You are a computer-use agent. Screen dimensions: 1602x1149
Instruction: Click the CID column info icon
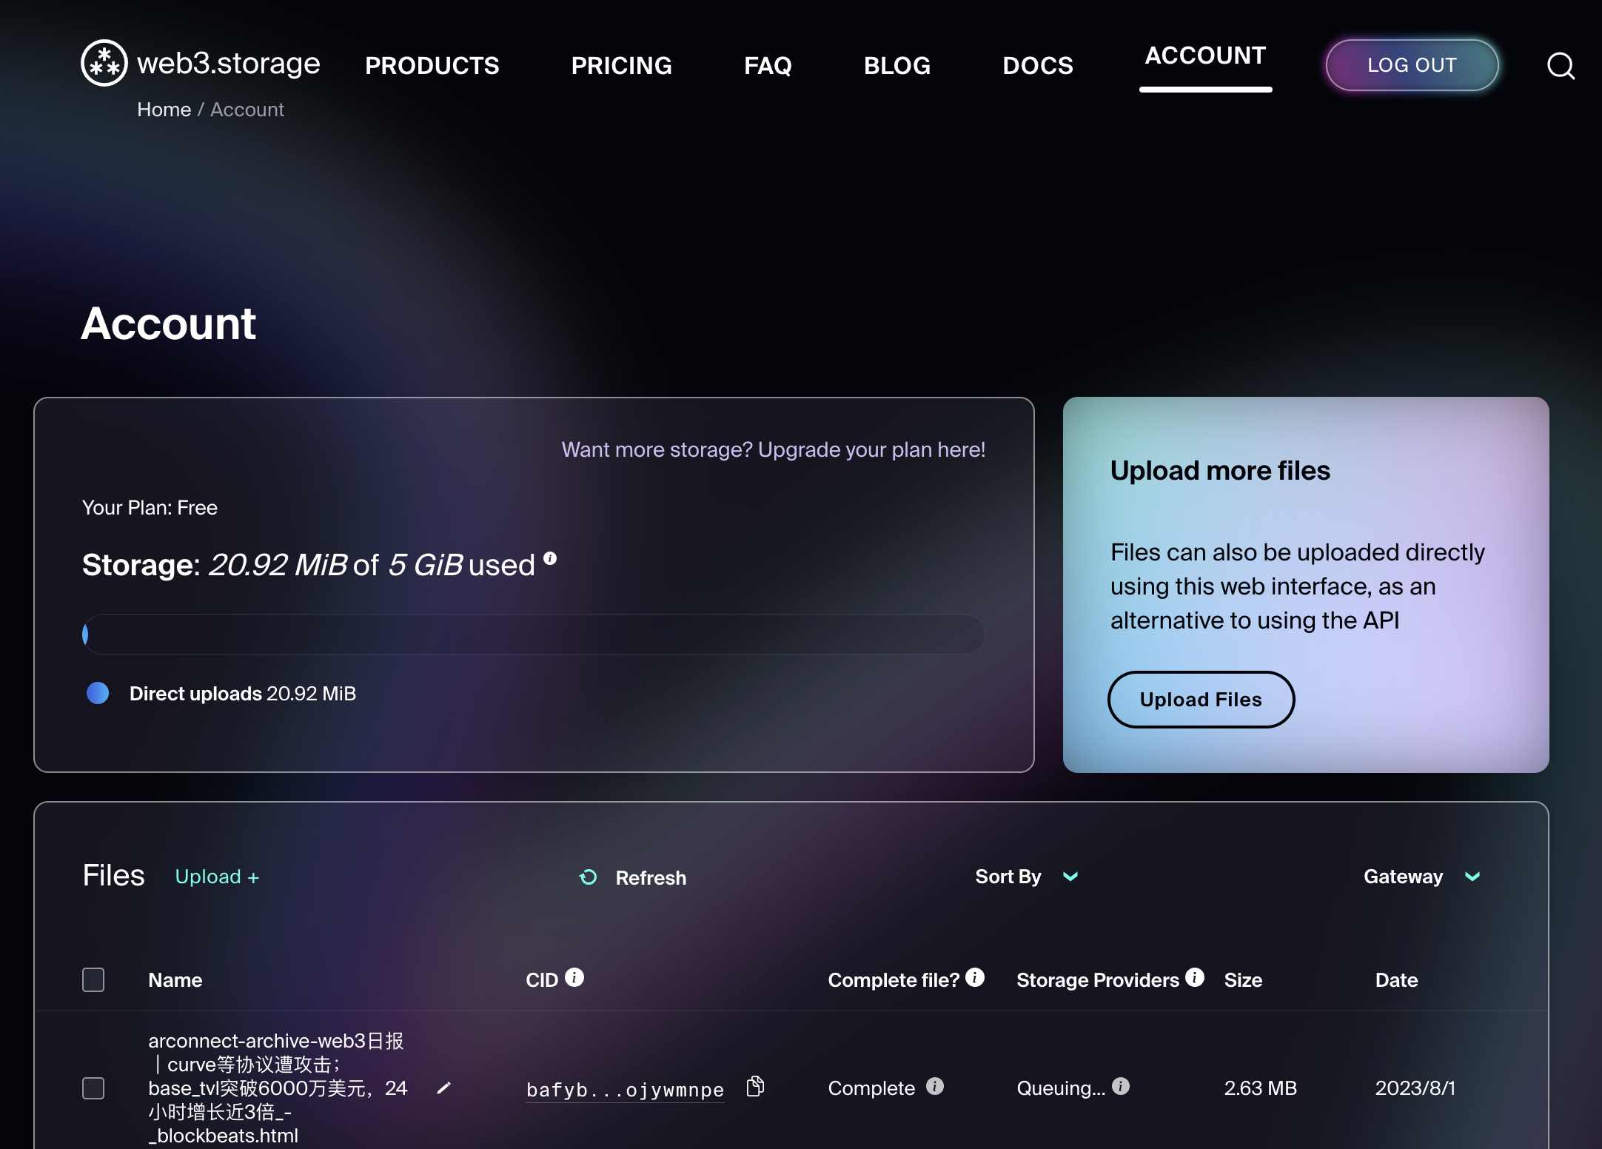(574, 978)
